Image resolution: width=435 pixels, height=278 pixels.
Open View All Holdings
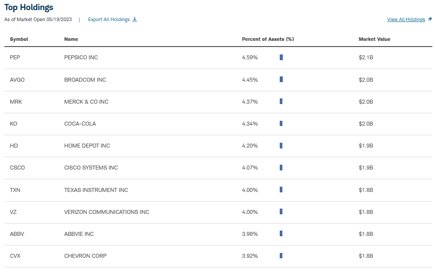click(406, 19)
